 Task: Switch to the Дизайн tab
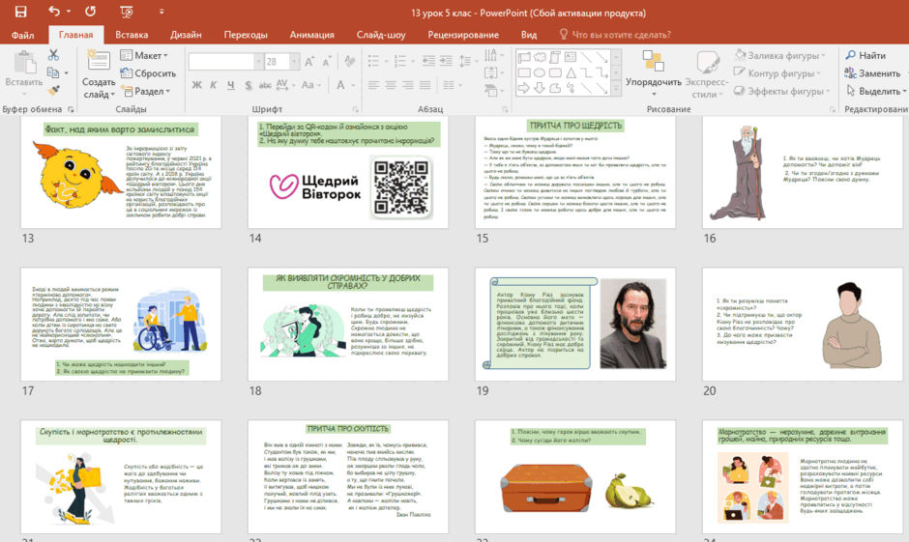point(186,35)
